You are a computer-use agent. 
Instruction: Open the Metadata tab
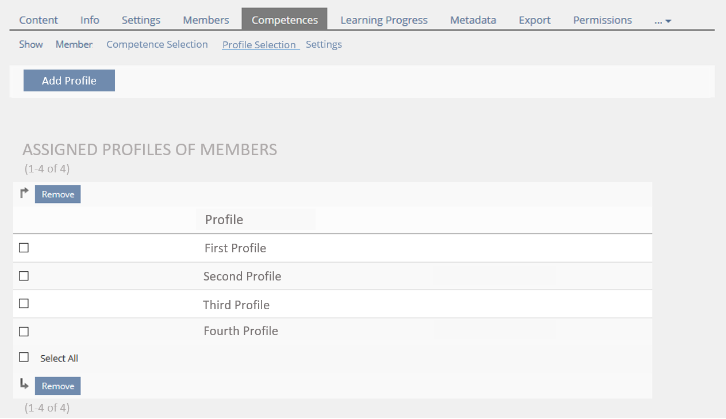473,20
